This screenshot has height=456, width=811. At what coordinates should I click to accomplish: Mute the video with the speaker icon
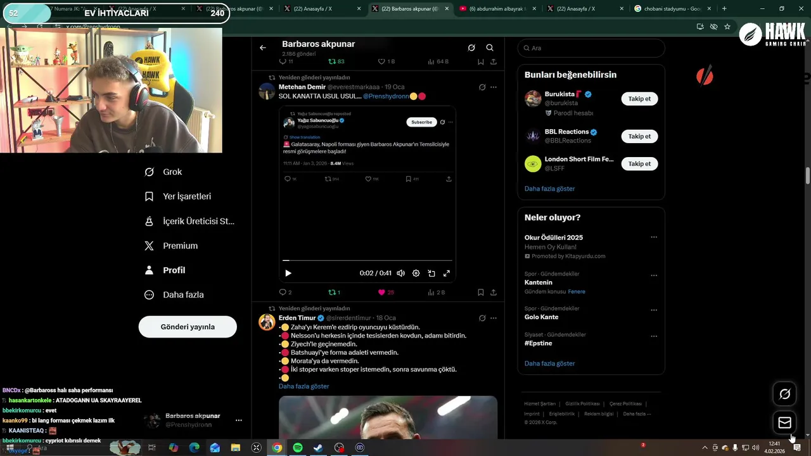coord(400,273)
